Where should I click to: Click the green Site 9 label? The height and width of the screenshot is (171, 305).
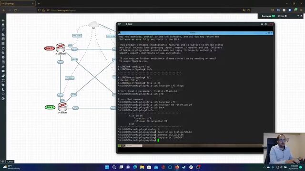tap(50, 107)
